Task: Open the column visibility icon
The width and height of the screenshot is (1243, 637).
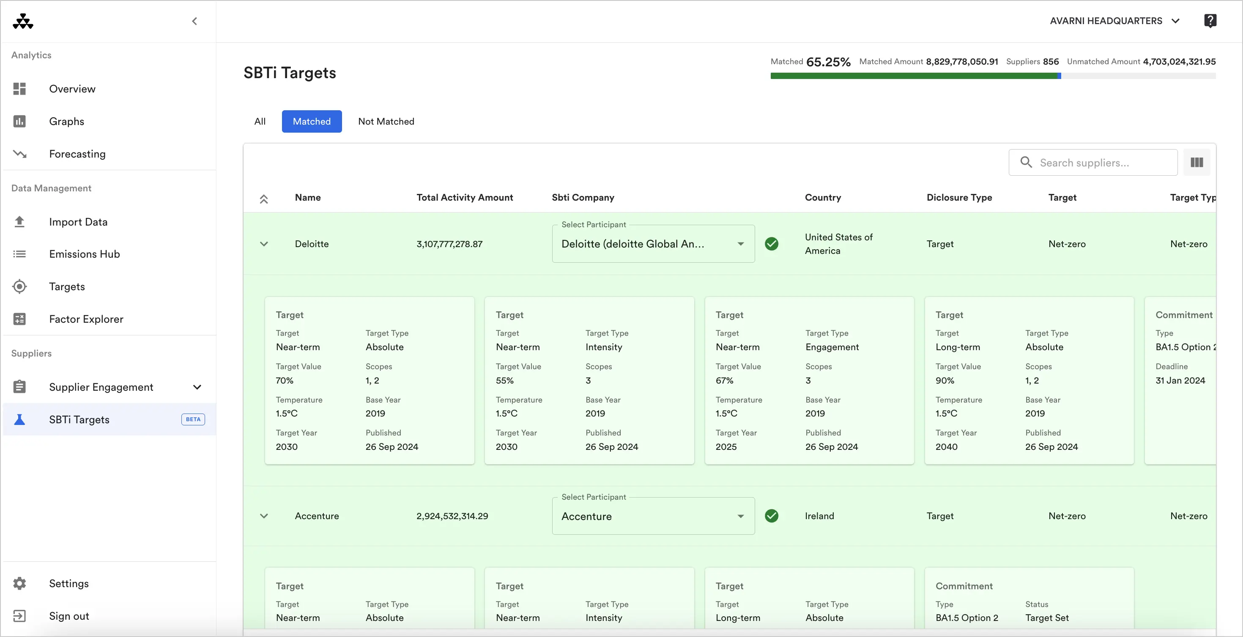Action: 1196,163
